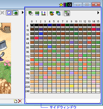Toggle the ellipse selection mode button
Image resolution: width=103 pixels, height=109 pixels.
9,13
